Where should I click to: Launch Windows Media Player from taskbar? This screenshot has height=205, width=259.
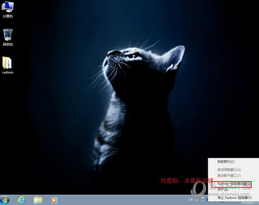point(54,200)
